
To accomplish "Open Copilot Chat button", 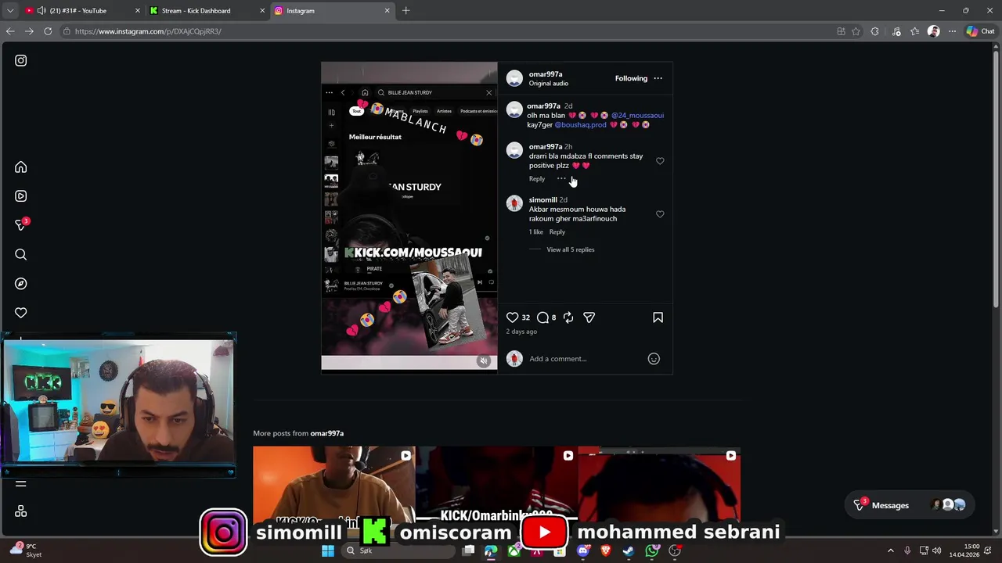I will (x=980, y=31).
